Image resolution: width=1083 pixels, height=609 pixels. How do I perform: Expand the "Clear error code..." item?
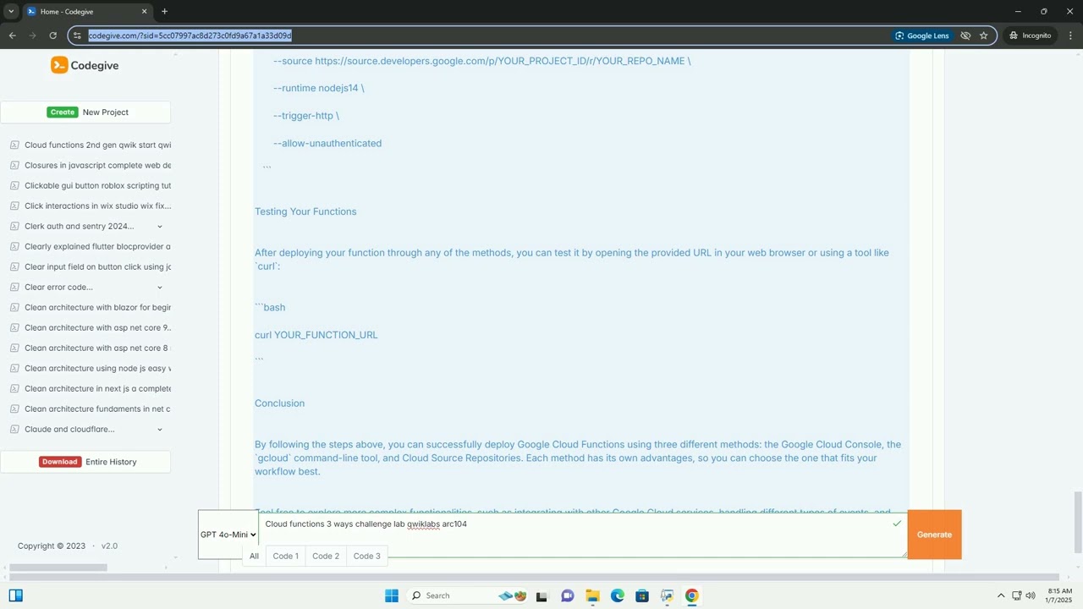(x=160, y=287)
